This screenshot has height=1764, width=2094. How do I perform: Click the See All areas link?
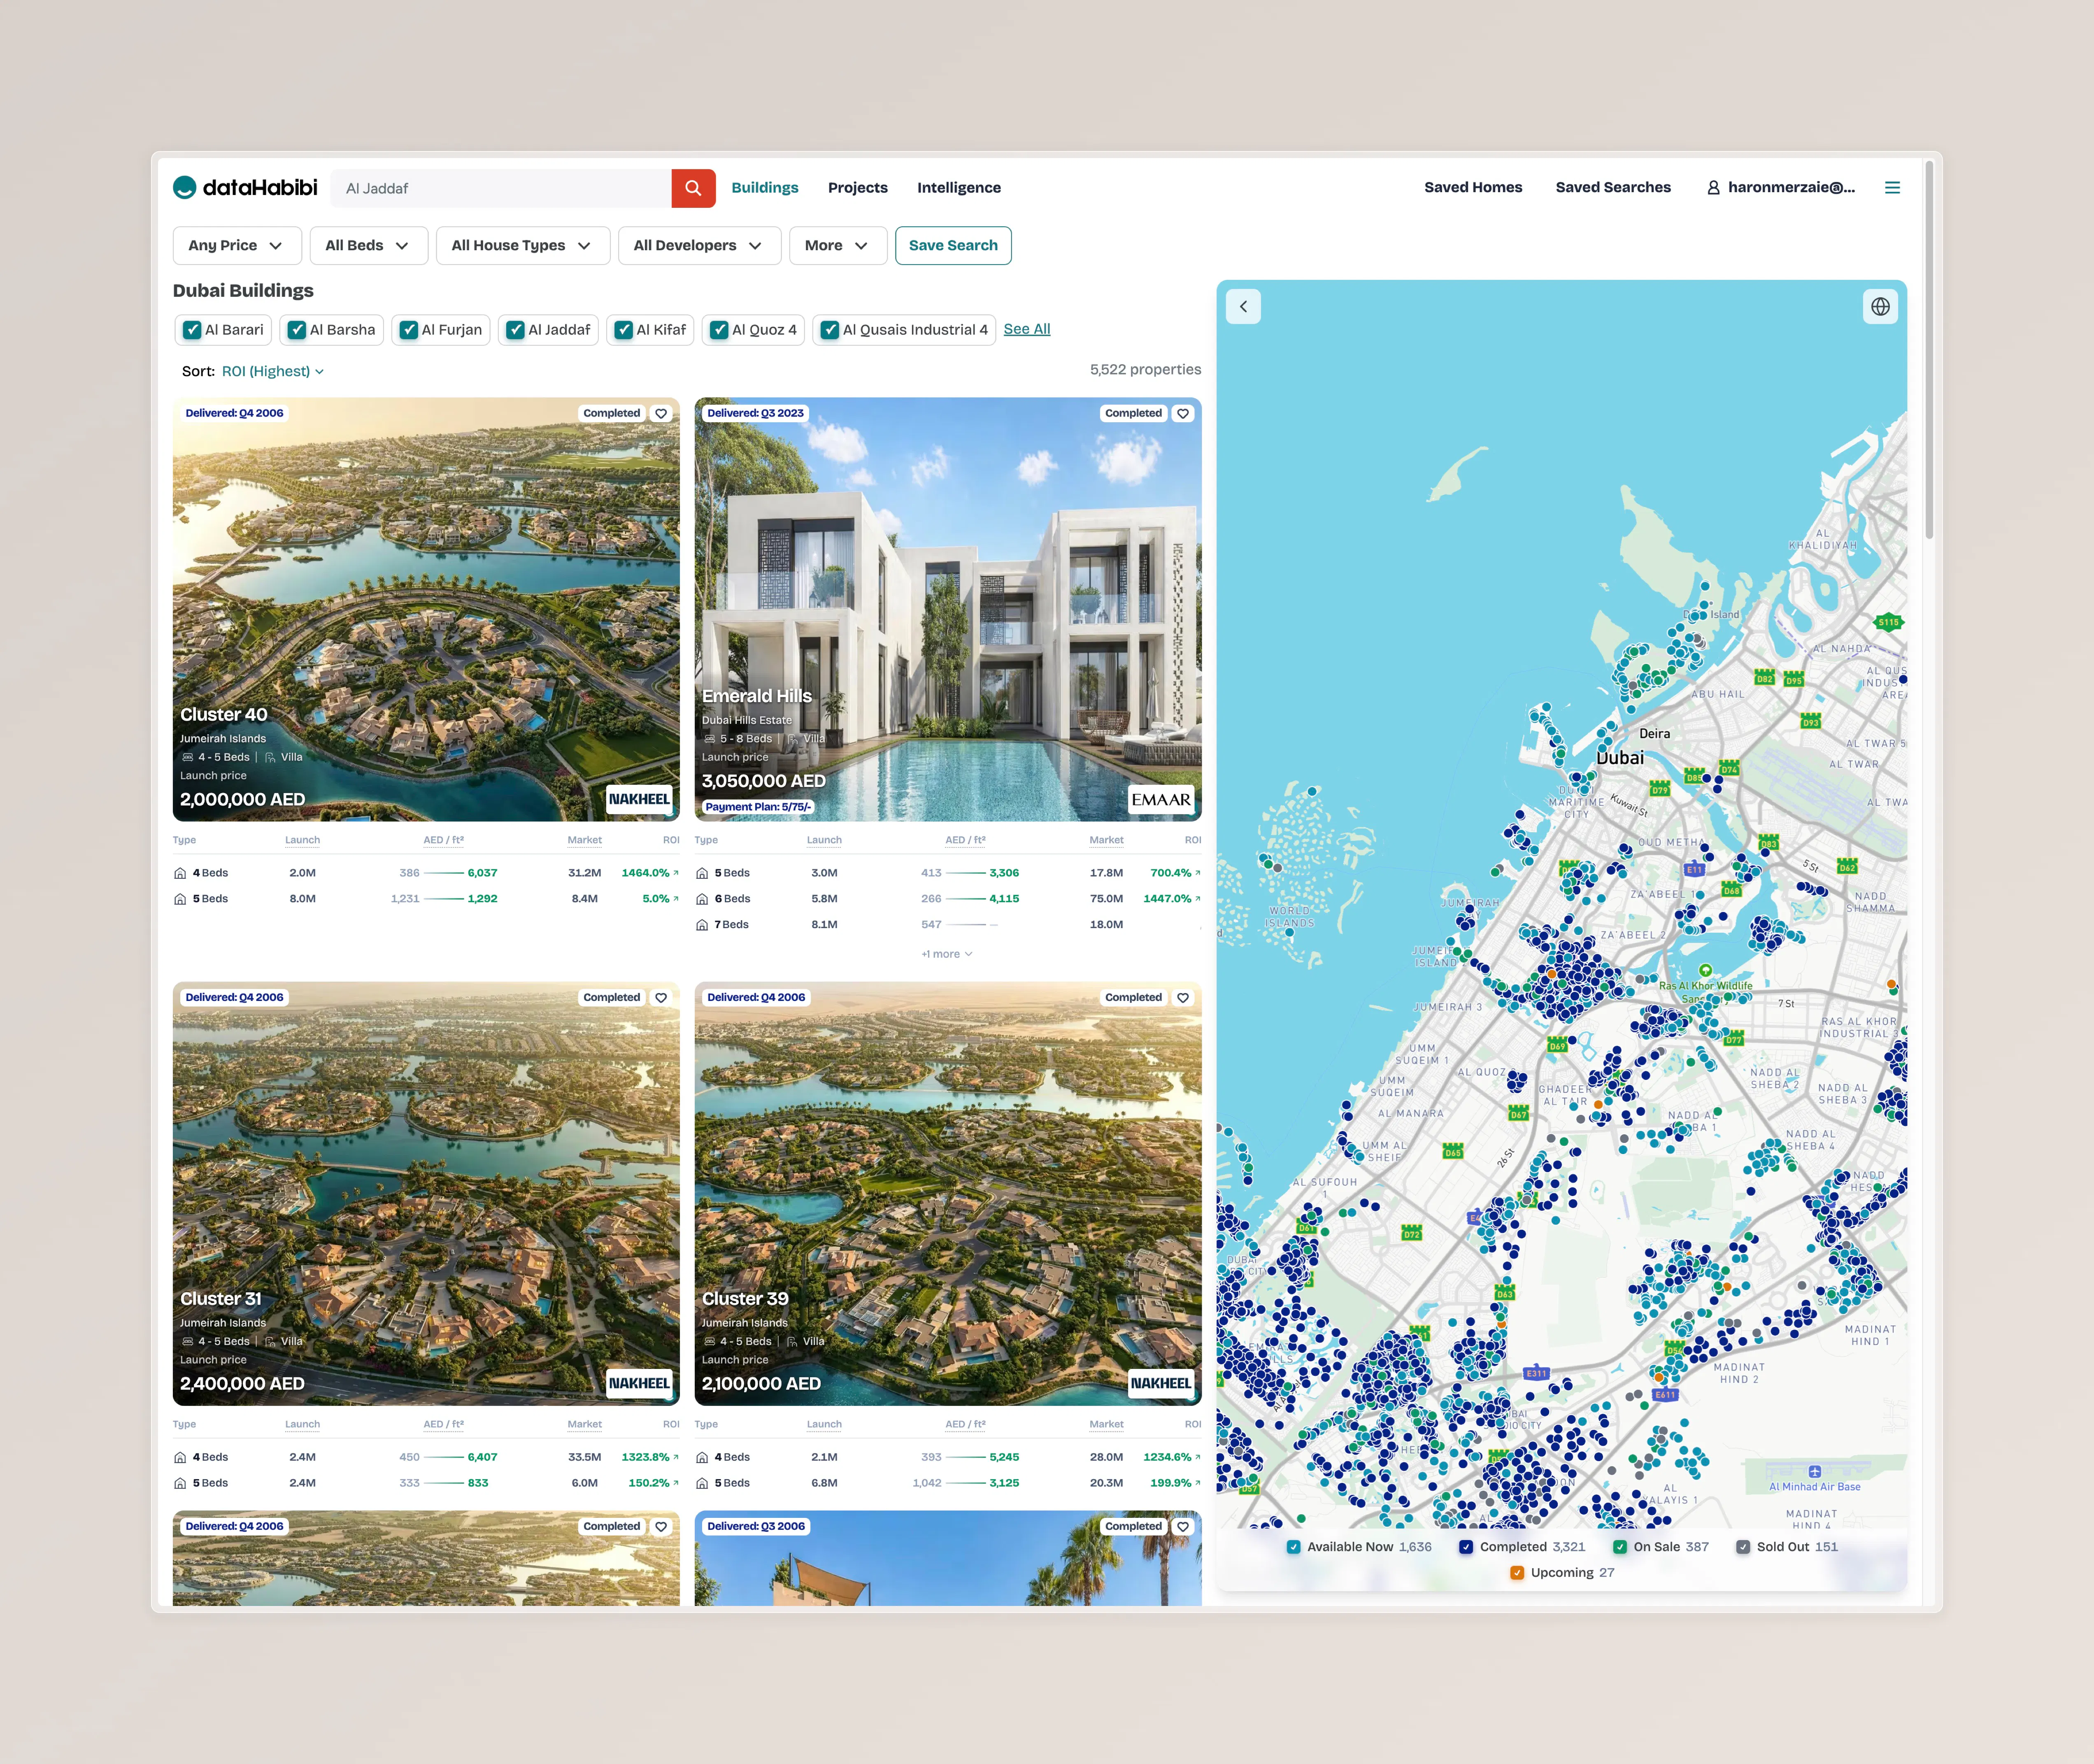click(x=1027, y=329)
